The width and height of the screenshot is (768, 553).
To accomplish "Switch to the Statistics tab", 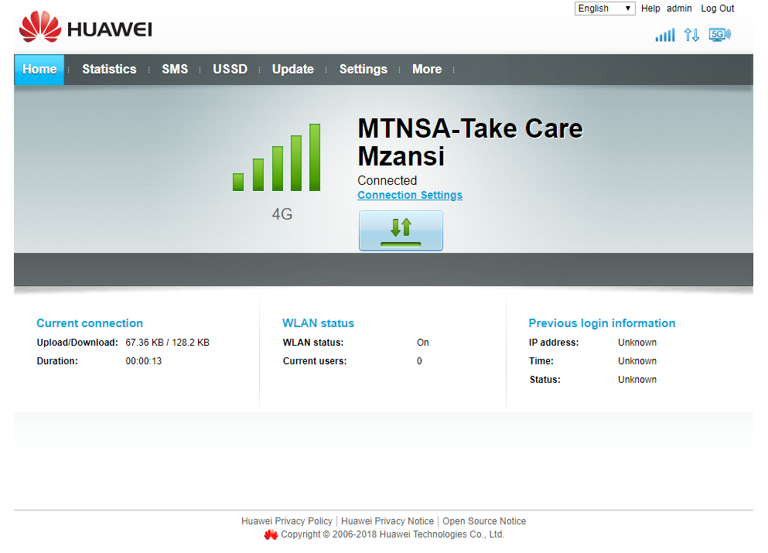I will point(109,70).
